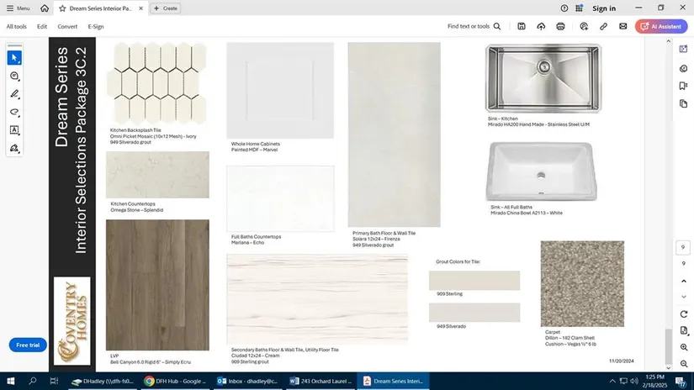Select the freehand draw tool

point(14,112)
